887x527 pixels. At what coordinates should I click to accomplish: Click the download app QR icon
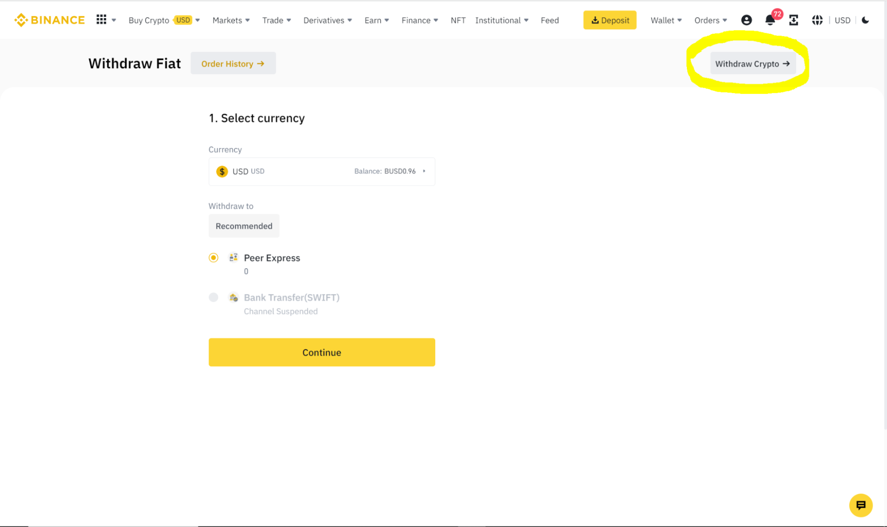(x=793, y=20)
